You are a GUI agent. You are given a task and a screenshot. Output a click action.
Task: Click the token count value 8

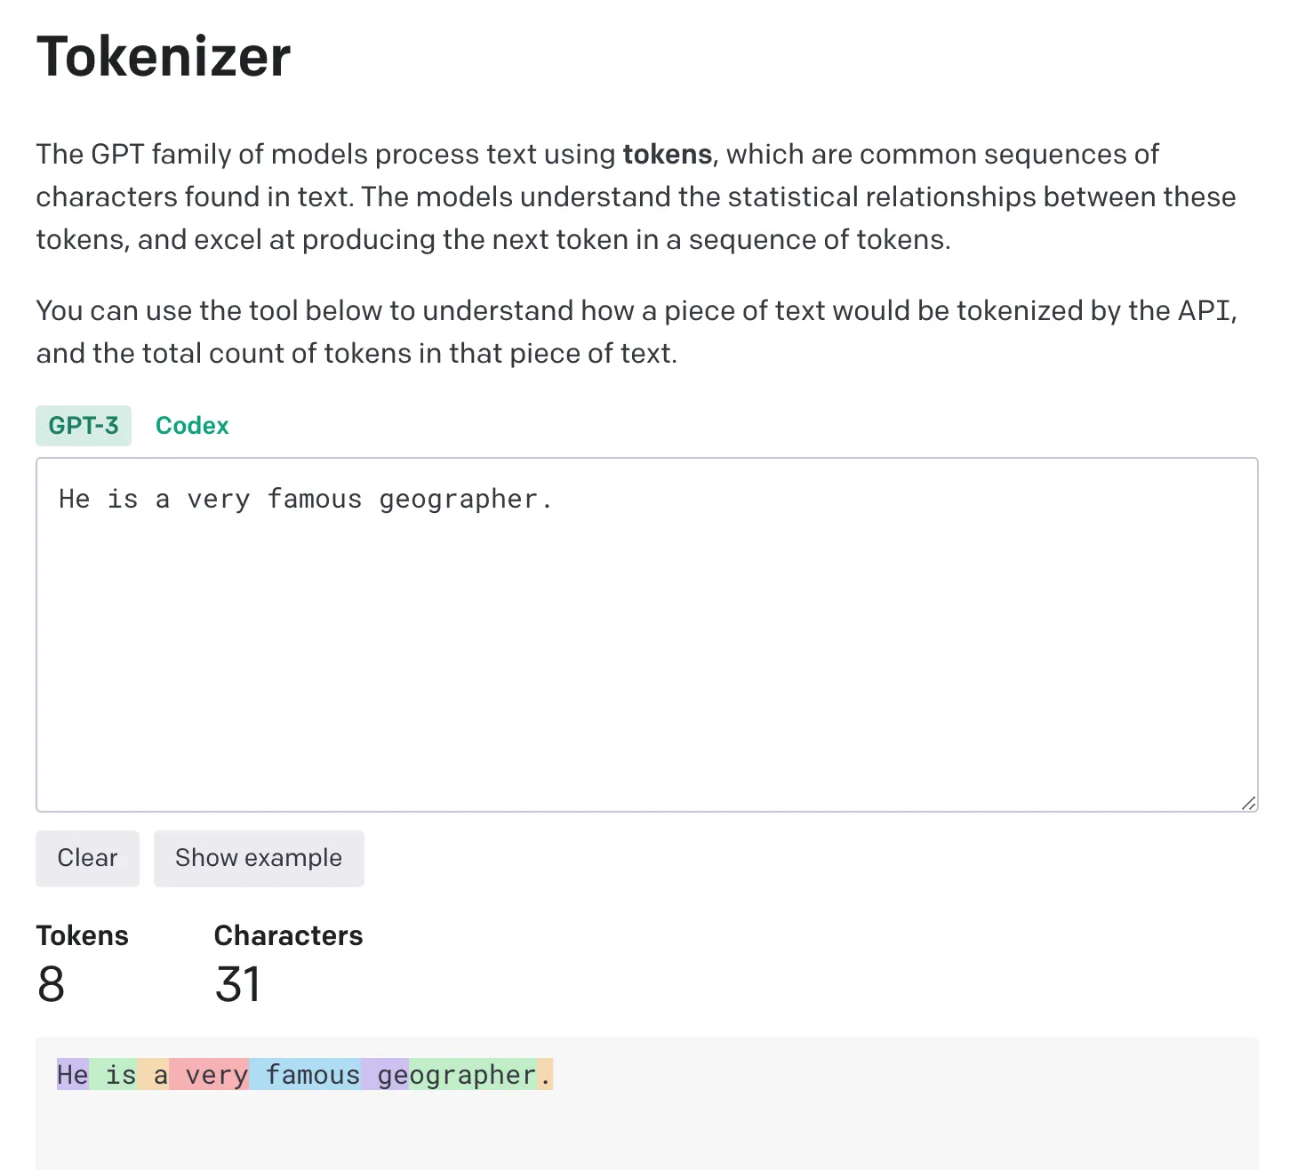[52, 984]
